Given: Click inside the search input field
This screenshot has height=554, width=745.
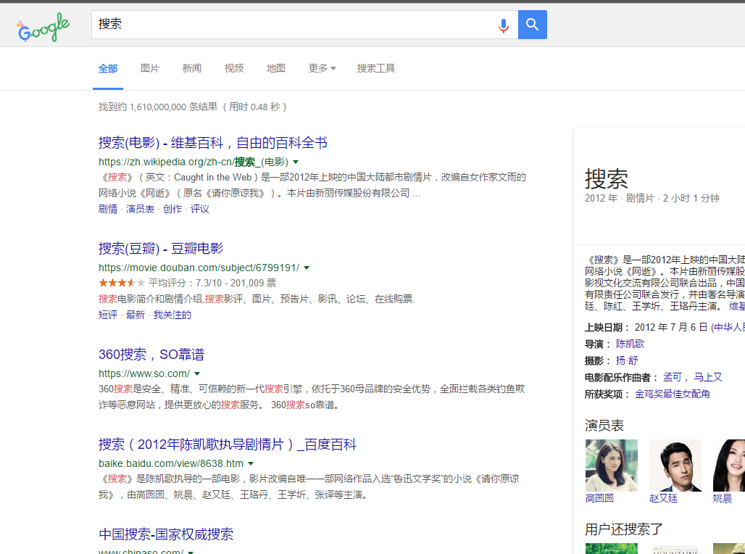Looking at the screenshot, I should [x=290, y=25].
